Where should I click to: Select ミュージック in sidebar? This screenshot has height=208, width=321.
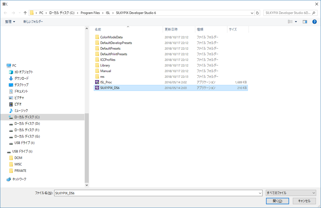pyautogui.click(x=21, y=111)
